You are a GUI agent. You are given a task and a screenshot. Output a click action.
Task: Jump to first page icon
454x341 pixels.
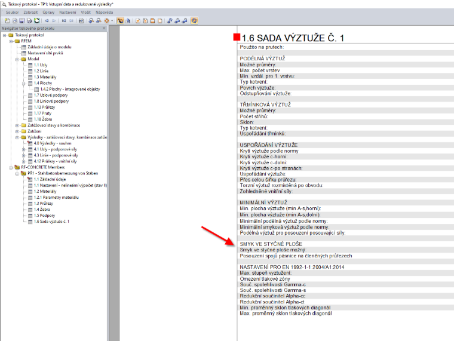(x=64, y=20)
